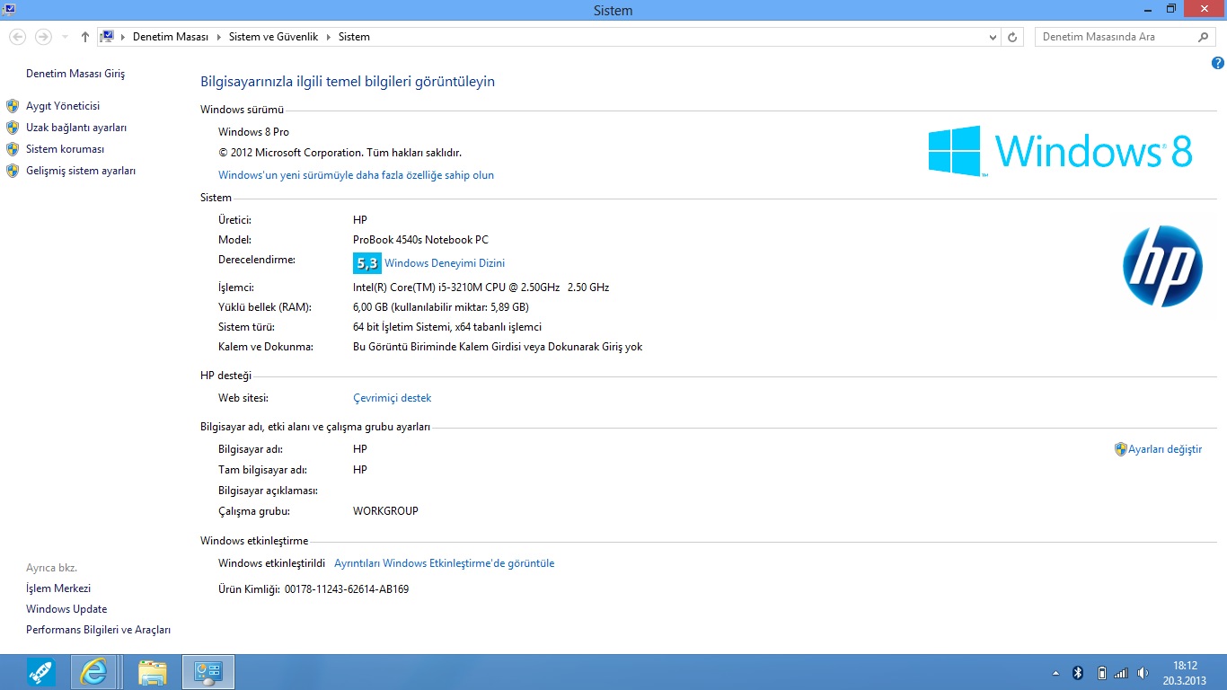Click window system icon in title bar
The height and width of the screenshot is (690, 1227).
[x=8, y=9]
